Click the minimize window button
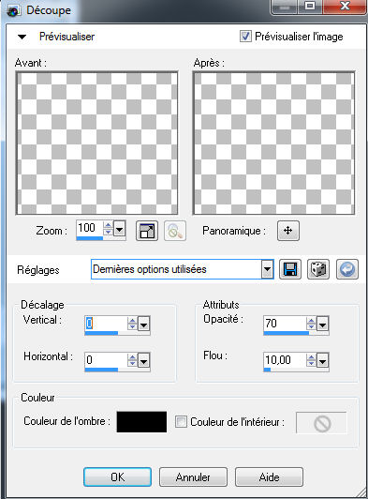 [x=285, y=7]
